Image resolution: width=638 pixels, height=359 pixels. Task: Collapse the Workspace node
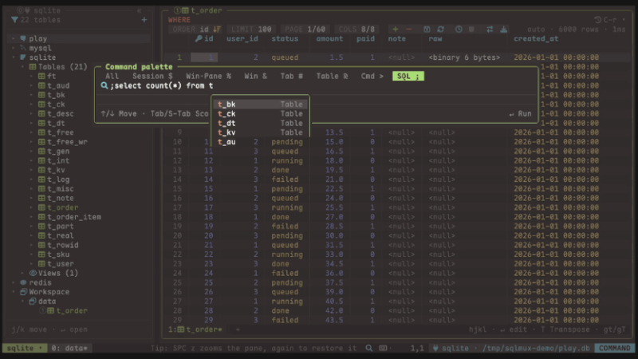(x=14, y=292)
